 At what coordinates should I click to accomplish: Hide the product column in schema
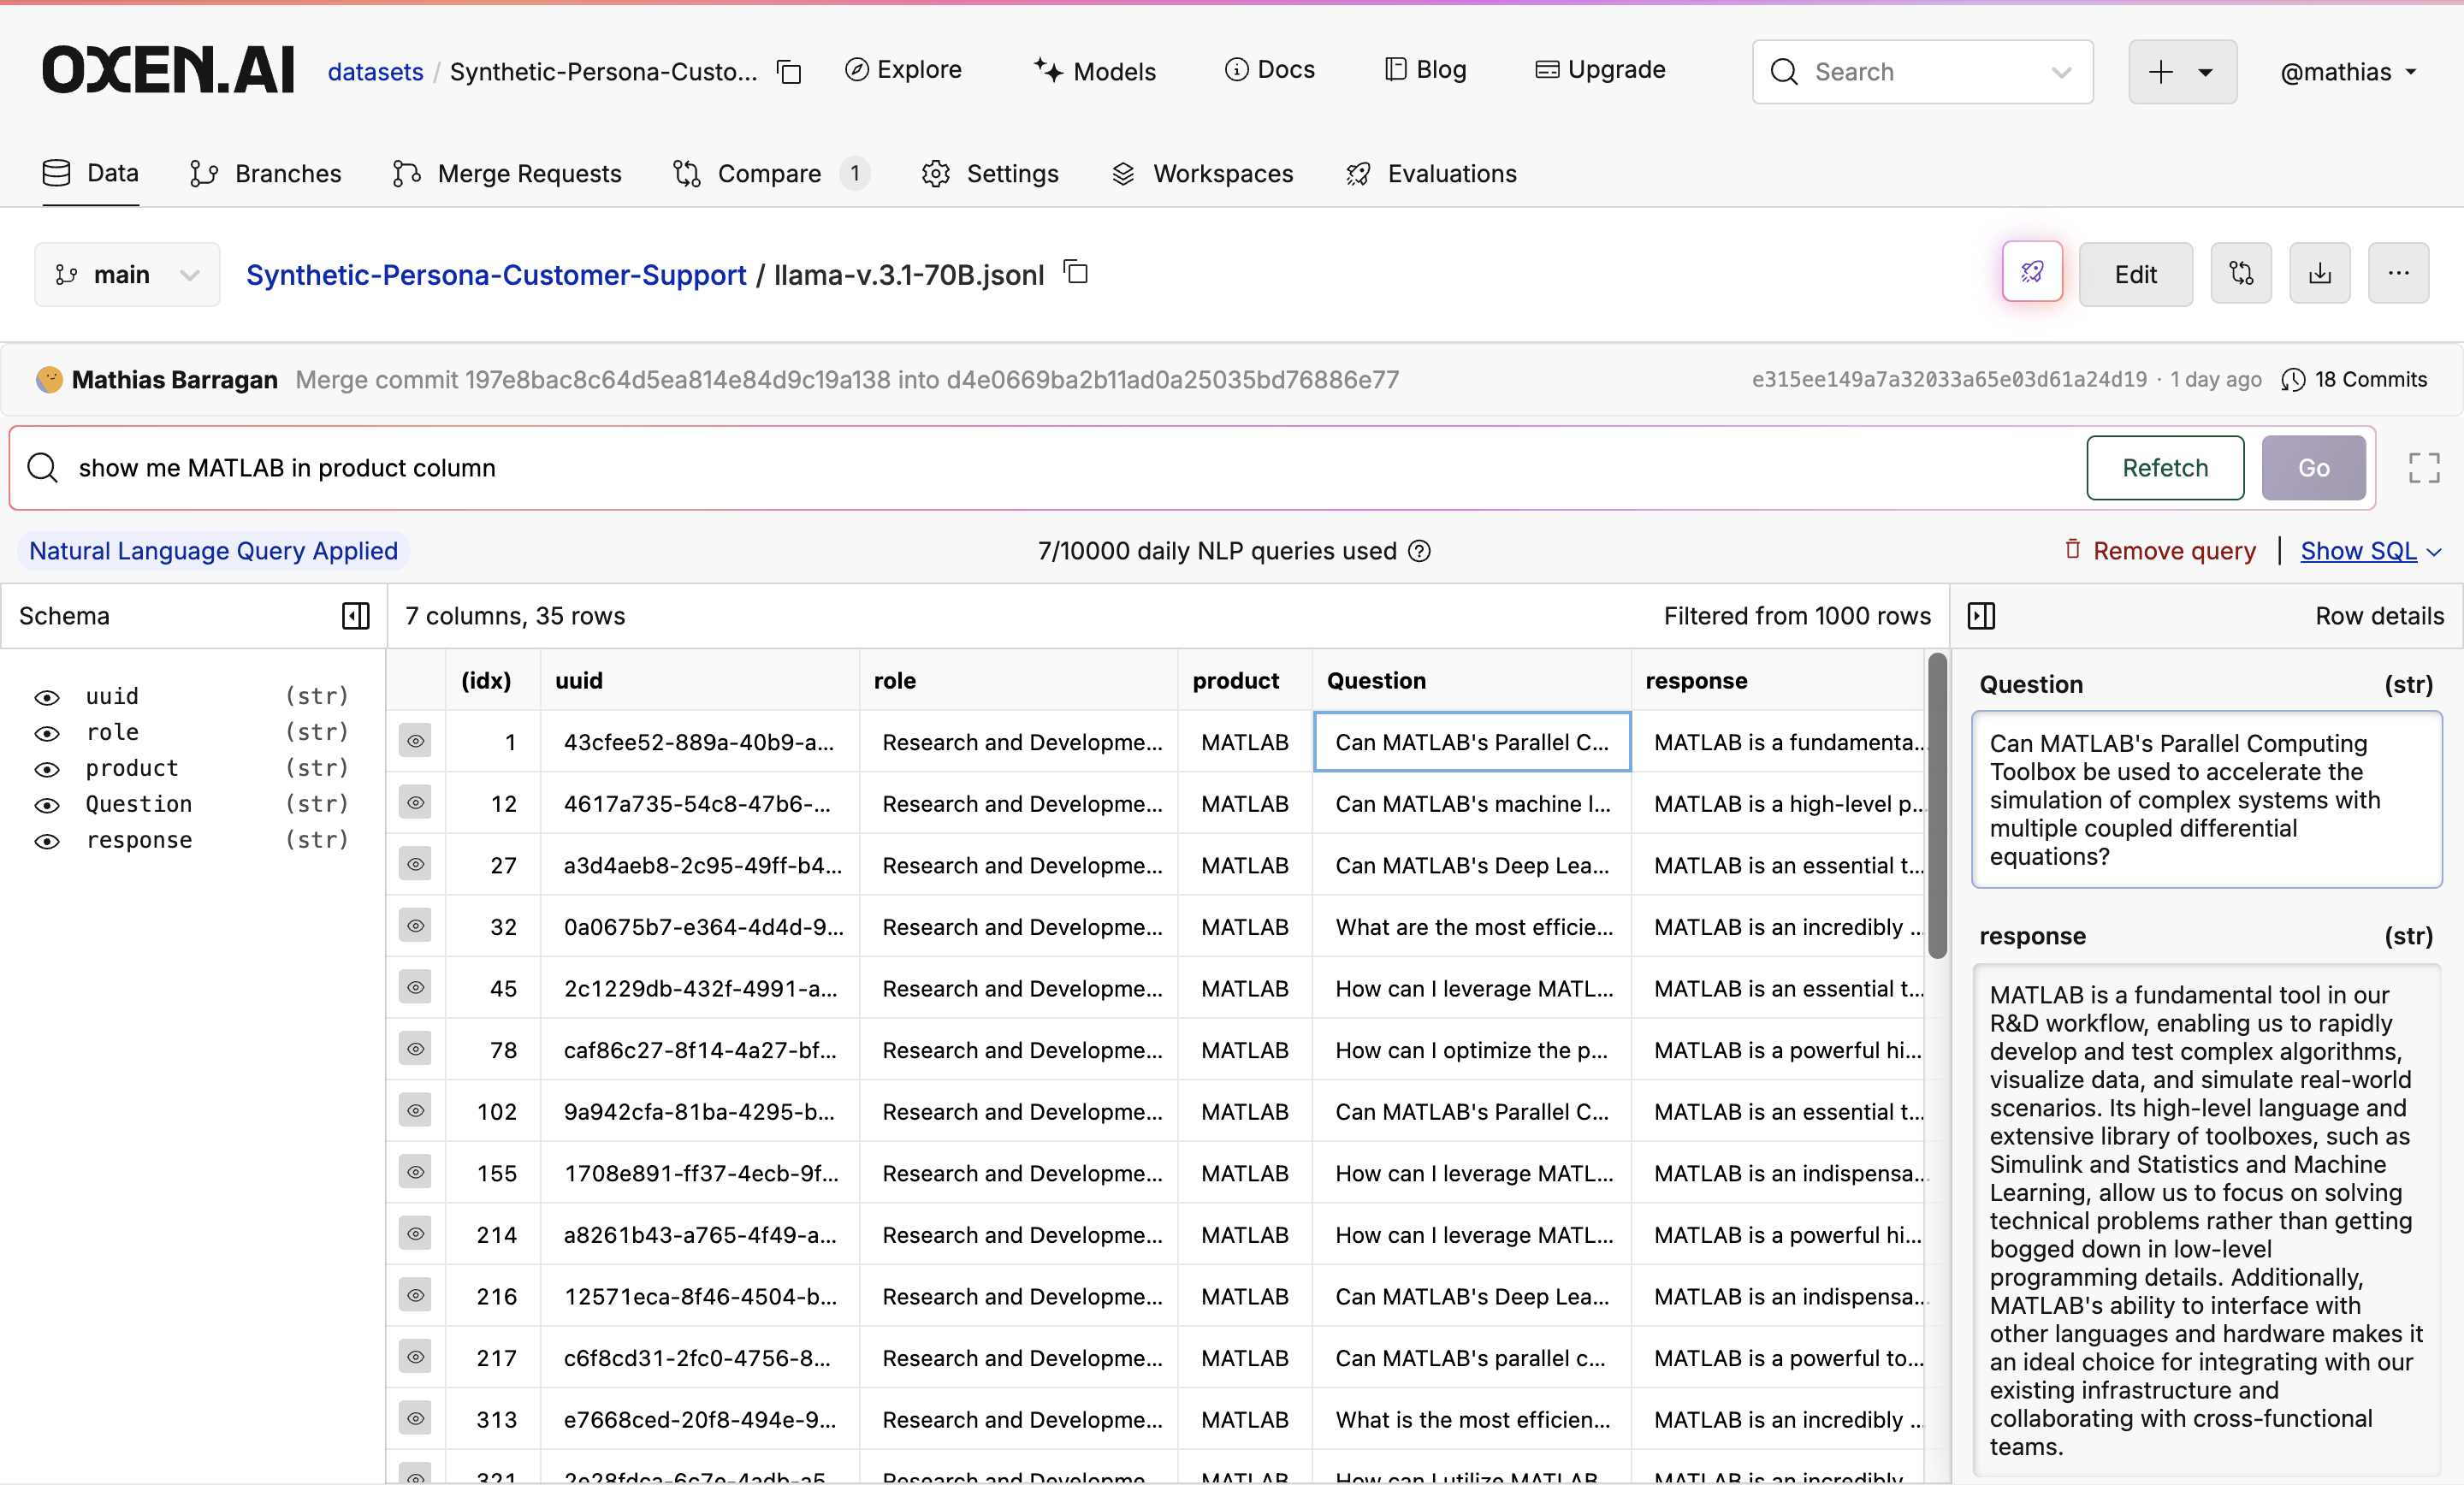(47, 769)
